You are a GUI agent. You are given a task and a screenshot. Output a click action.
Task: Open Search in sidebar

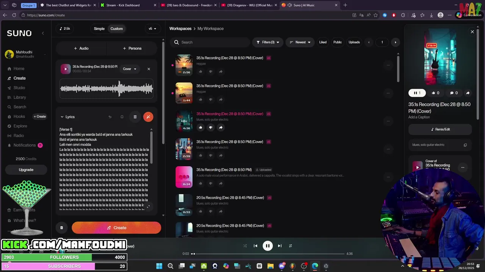pyautogui.click(x=20, y=107)
